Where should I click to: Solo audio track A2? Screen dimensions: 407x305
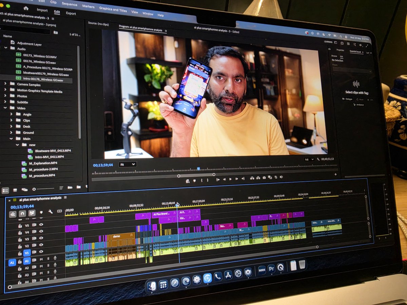[x=48, y=266]
